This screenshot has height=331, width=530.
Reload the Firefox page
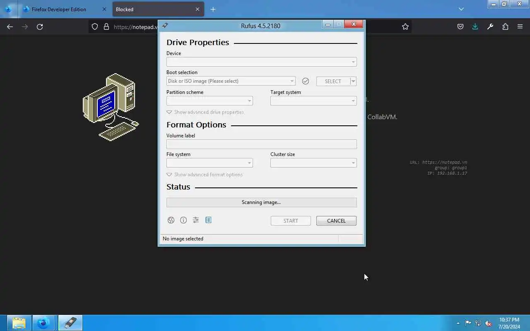pyautogui.click(x=40, y=26)
